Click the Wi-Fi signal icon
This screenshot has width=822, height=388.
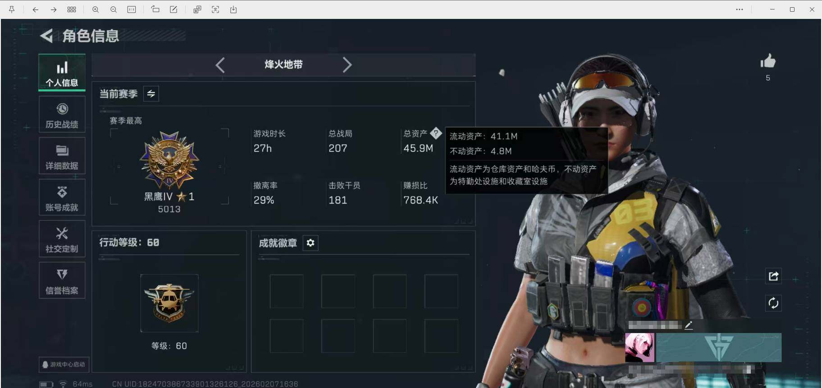63,384
